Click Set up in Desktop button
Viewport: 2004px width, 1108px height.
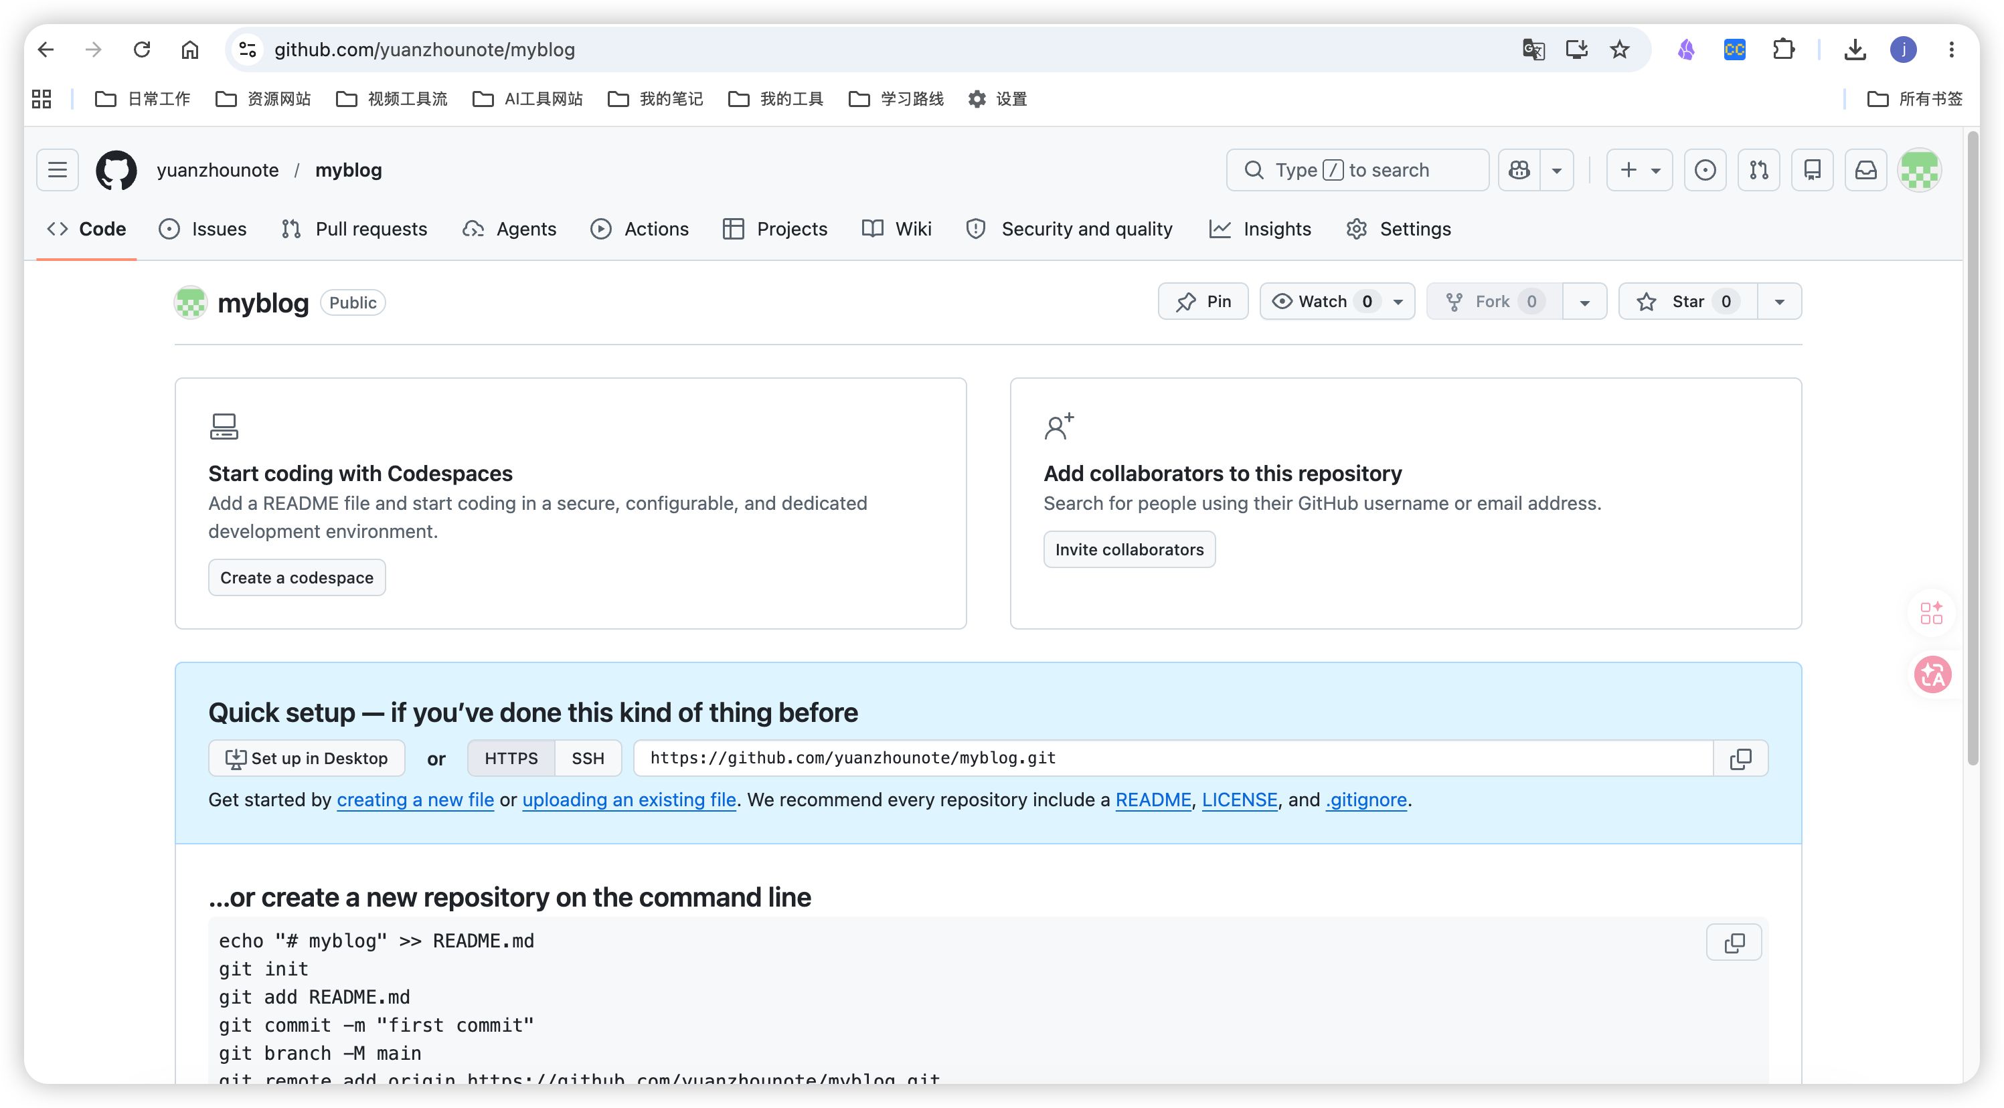coord(307,757)
